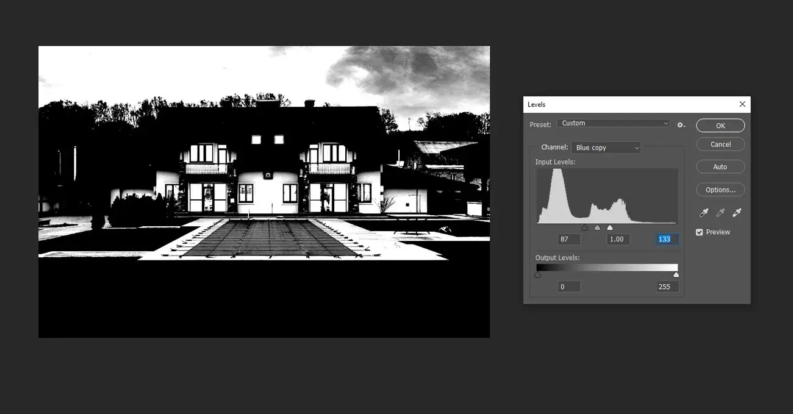Click the gray midtone input slider handle

click(x=597, y=228)
